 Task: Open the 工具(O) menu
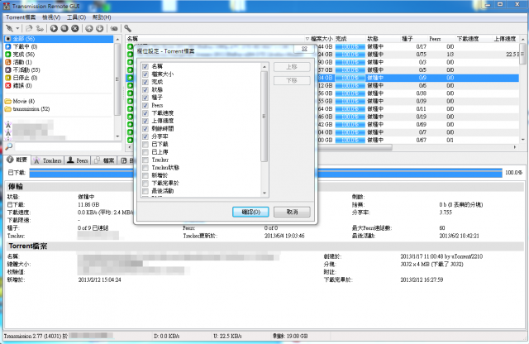pos(76,17)
